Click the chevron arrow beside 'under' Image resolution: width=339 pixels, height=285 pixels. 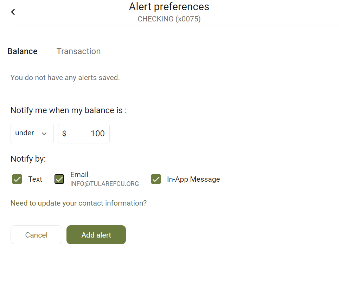click(44, 134)
